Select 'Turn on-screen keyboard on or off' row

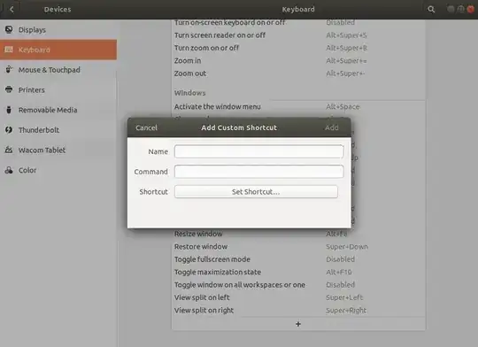pyautogui.click(x=298, y=24)
